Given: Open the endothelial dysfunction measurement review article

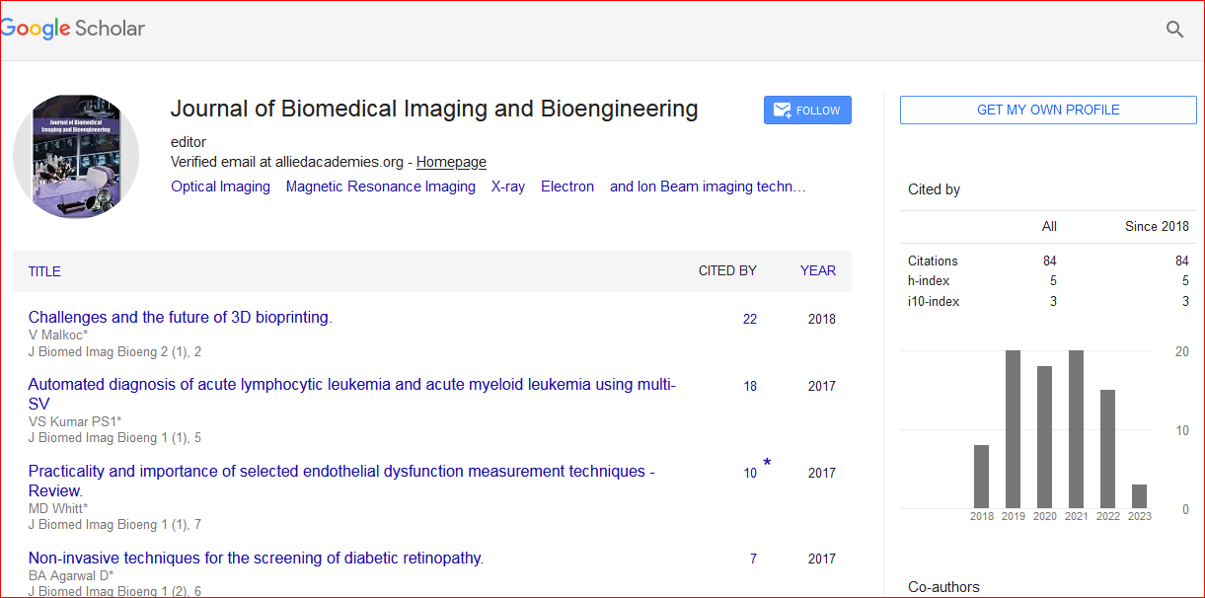Looking at the screenshot, I should (340, 472).
